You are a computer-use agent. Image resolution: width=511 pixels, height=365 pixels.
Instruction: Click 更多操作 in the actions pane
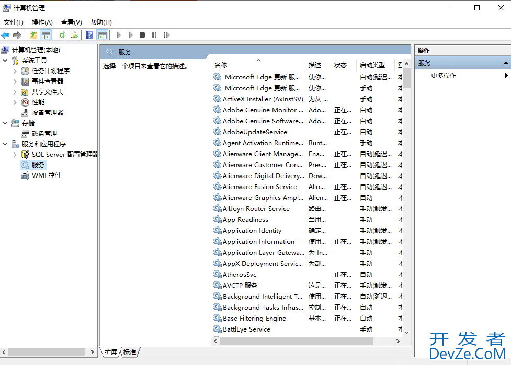point(443,76)
